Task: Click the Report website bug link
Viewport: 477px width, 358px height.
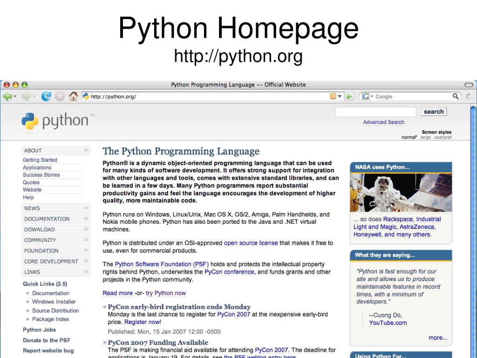Action: (48, 351)
